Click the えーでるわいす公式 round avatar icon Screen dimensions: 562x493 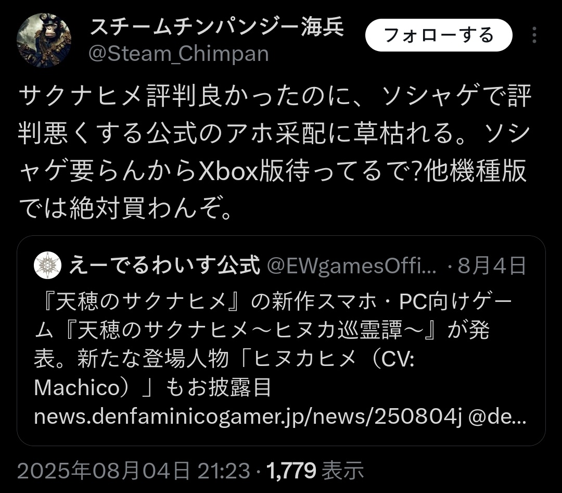47,266
